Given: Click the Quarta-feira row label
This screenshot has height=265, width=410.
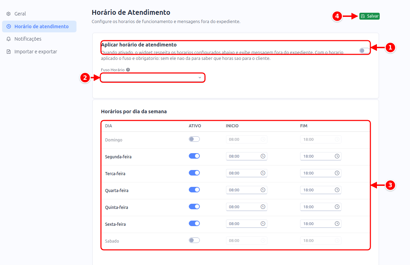Looking at the screenshot, I should pyautogui.click(x=116, y=191).
